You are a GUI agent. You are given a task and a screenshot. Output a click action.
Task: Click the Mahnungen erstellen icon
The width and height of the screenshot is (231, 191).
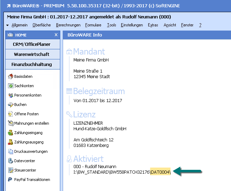coord(11,123)
